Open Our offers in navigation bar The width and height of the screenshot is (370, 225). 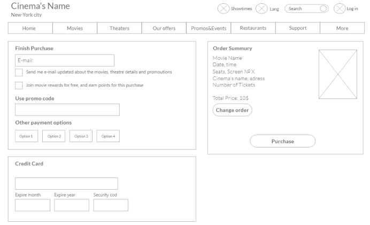(x=164, y=28)
